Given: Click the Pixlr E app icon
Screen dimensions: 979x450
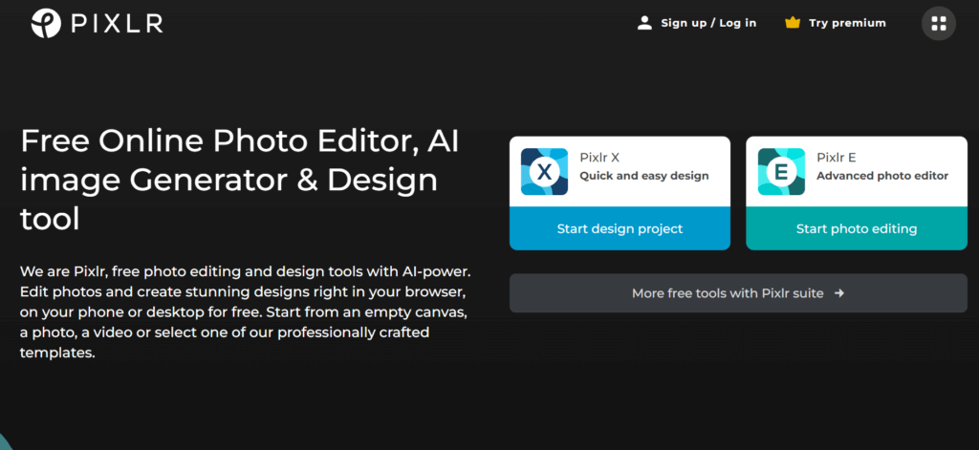Looking at the screenshot, I should pyautogui.click(x=781, y=172).
